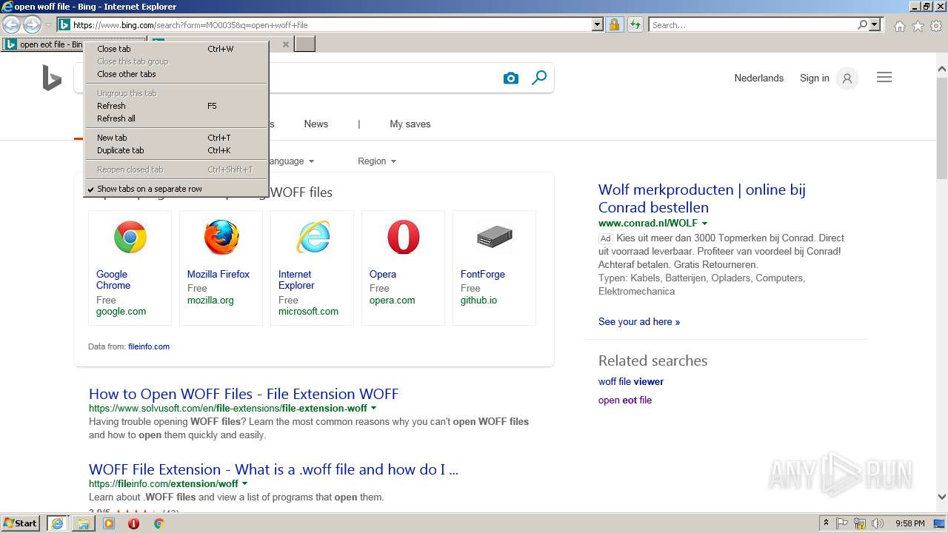The height and width of the screenshot is (533, 948).
Task: Focus the address bar URL field
Action: point(331,25)
